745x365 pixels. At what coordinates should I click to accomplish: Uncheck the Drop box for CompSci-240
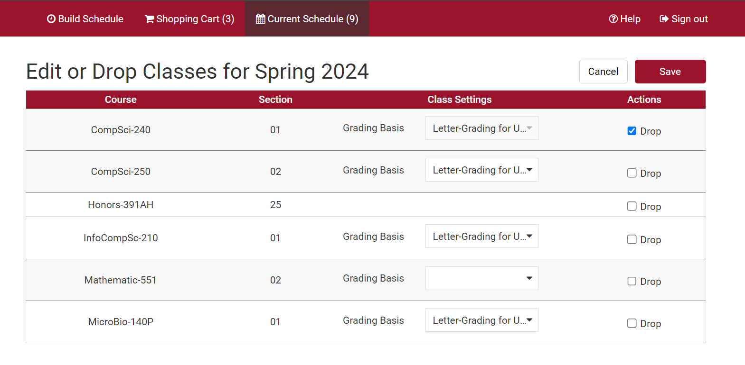(x=632, y=131)
